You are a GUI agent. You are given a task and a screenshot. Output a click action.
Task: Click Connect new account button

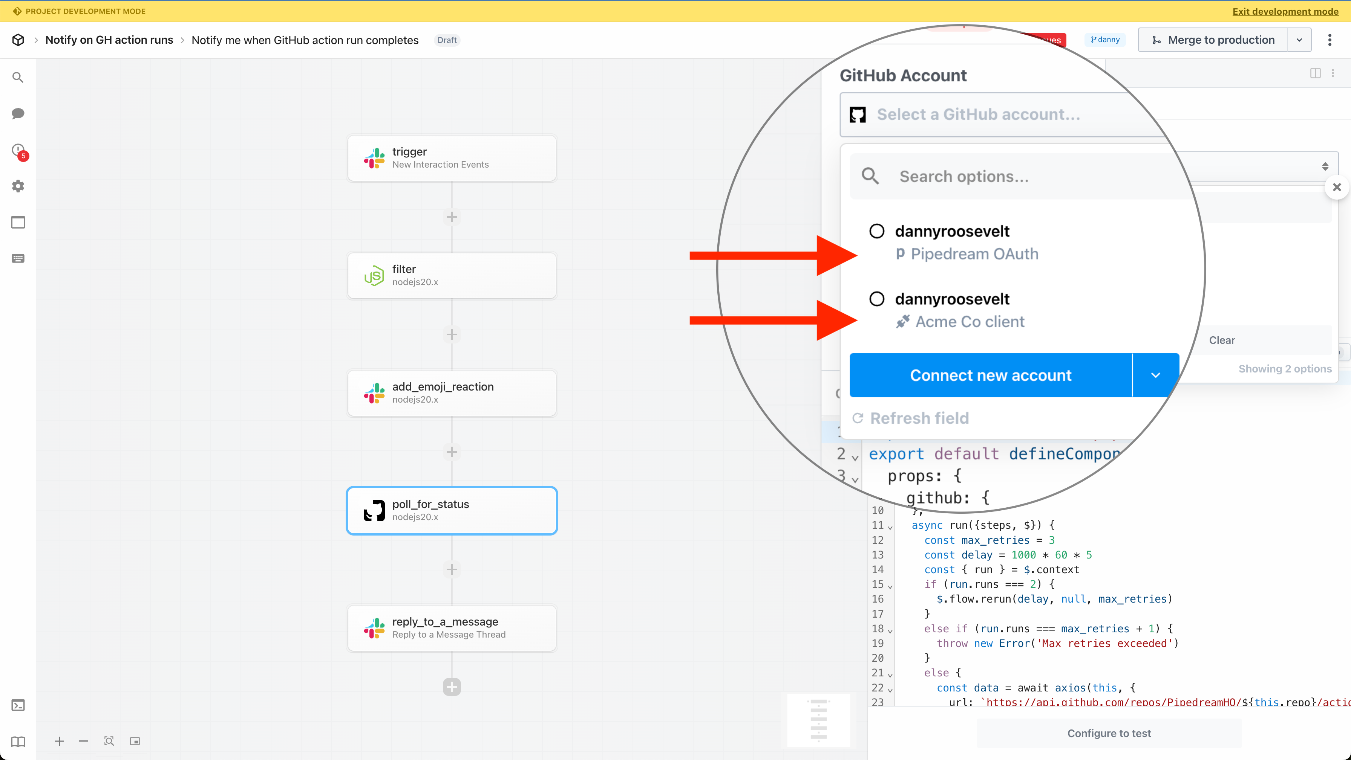(x=990, y=375)
